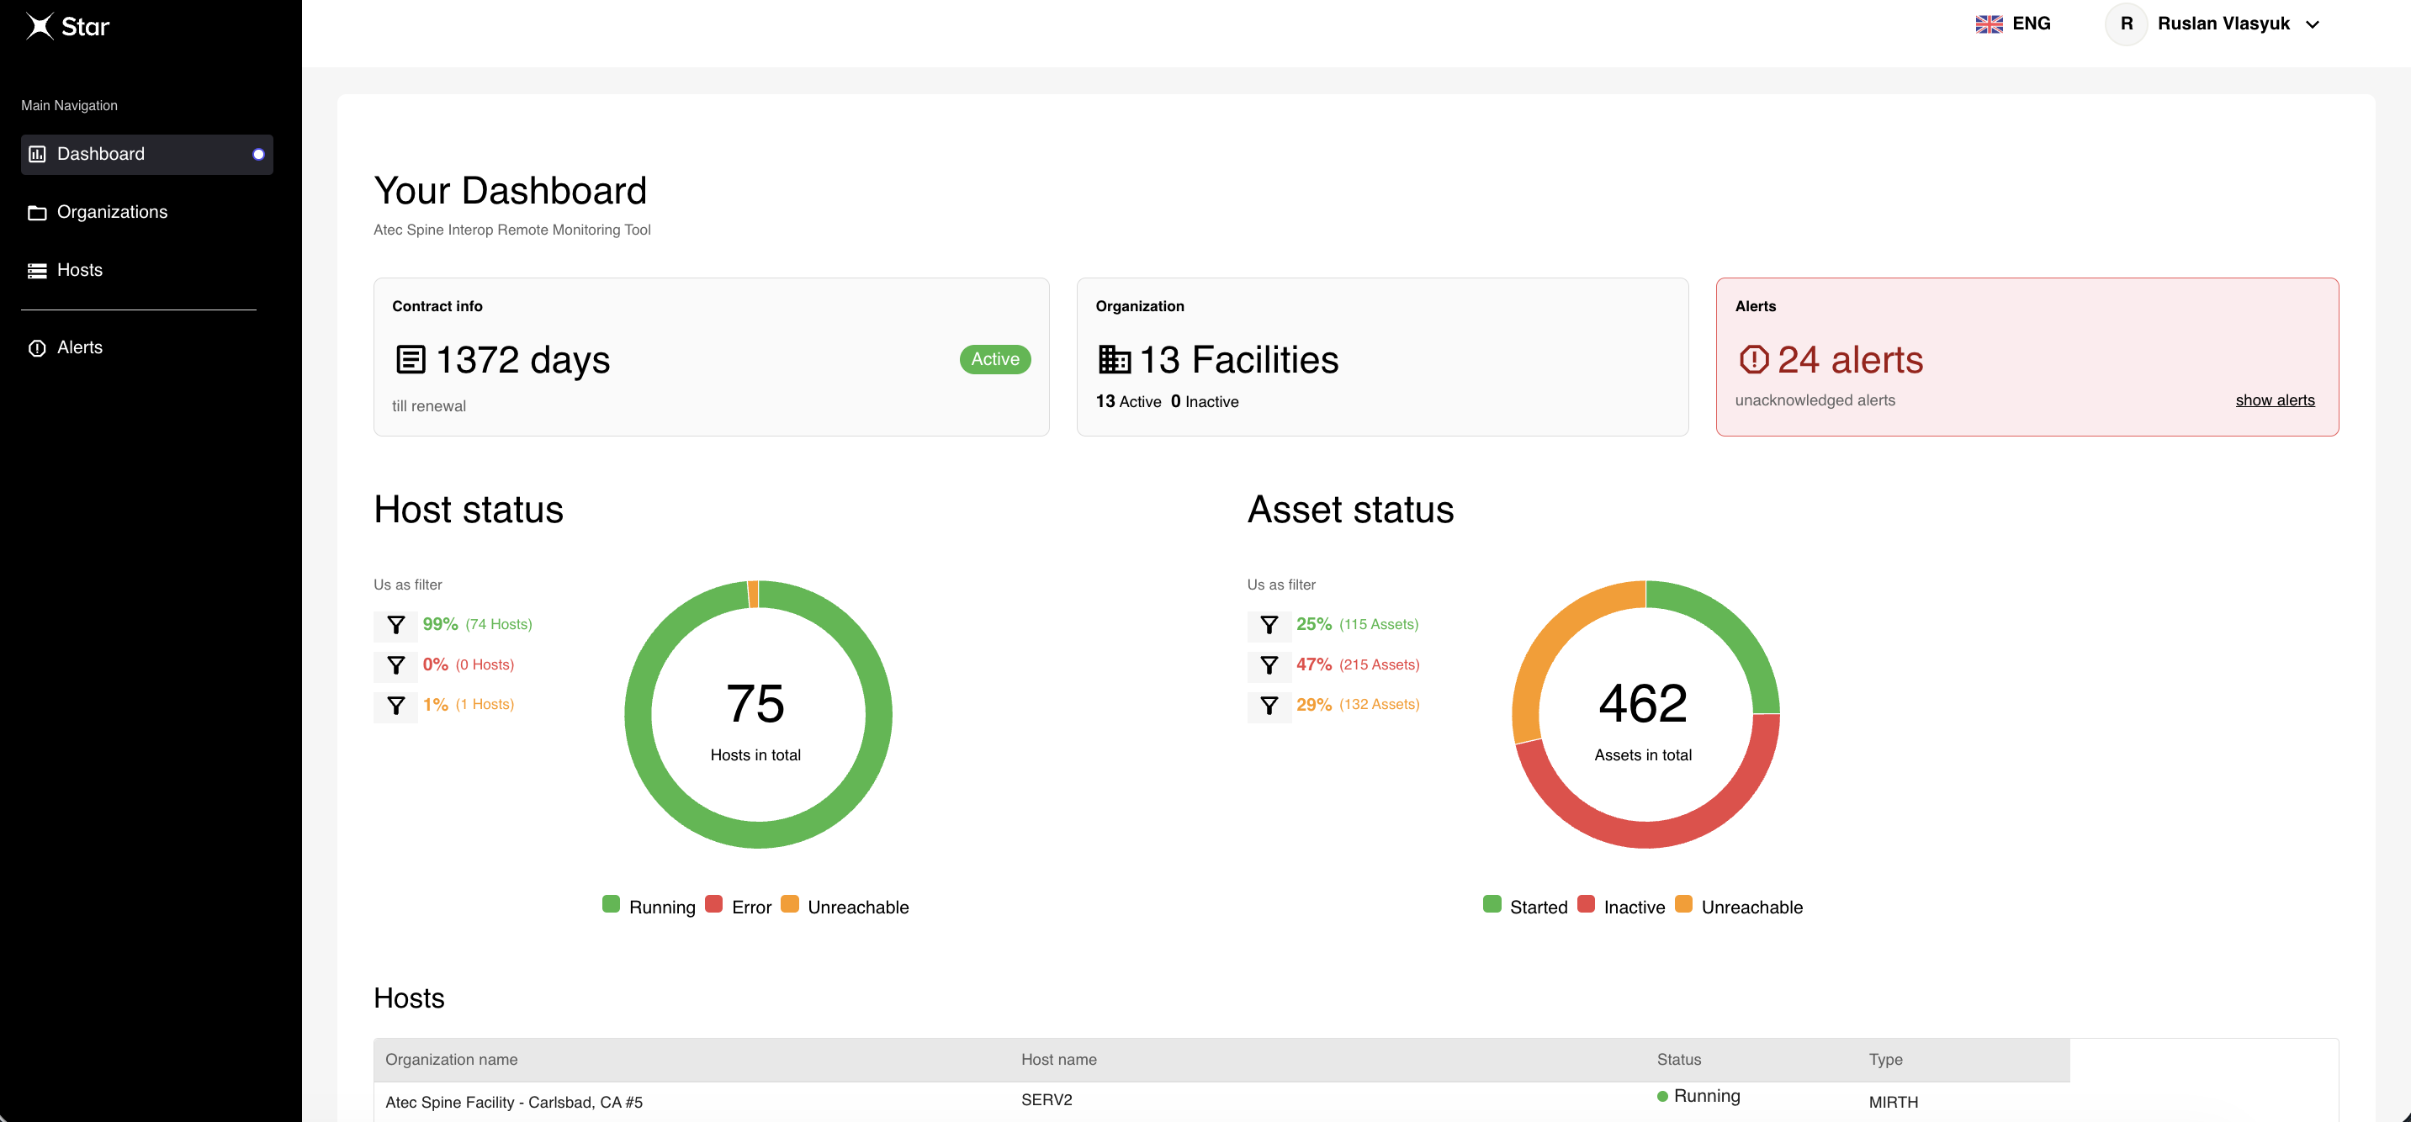Click the Dashboard chart icon in sidebar
Image resolution: width=2411 pixels, height=1122 pixels.
coord(38,155)
